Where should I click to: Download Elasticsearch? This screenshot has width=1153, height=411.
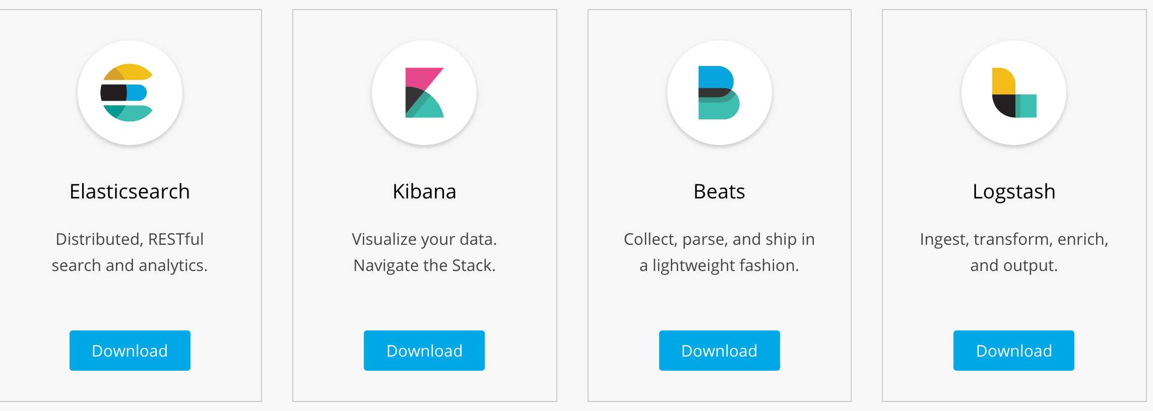tap(130, 351)
